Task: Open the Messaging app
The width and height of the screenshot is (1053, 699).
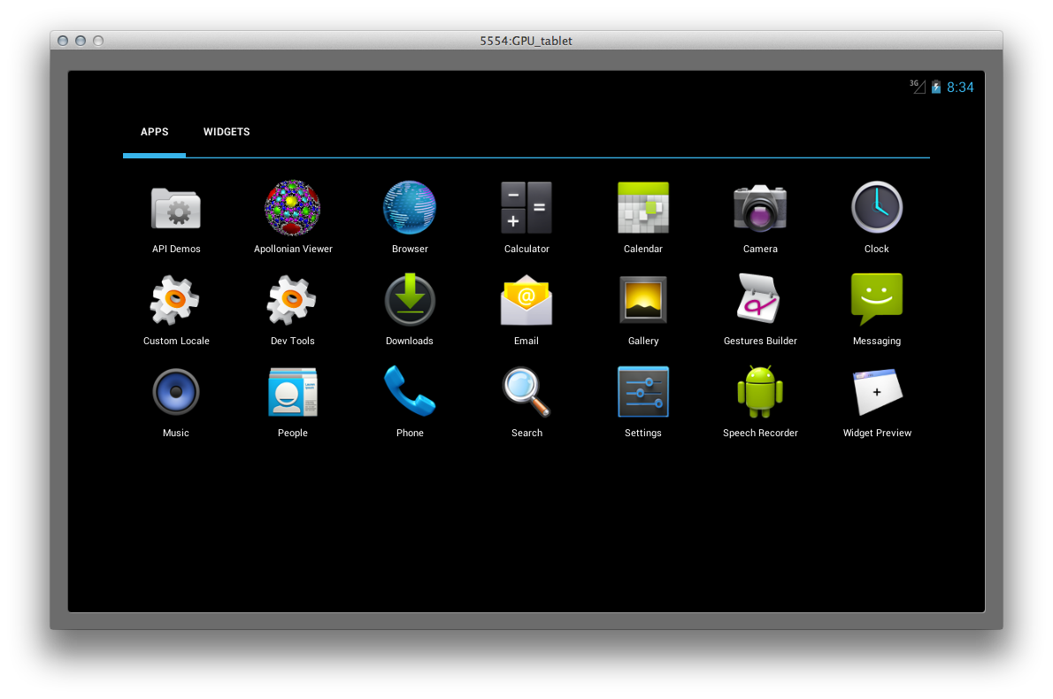Action: [877, 301]
